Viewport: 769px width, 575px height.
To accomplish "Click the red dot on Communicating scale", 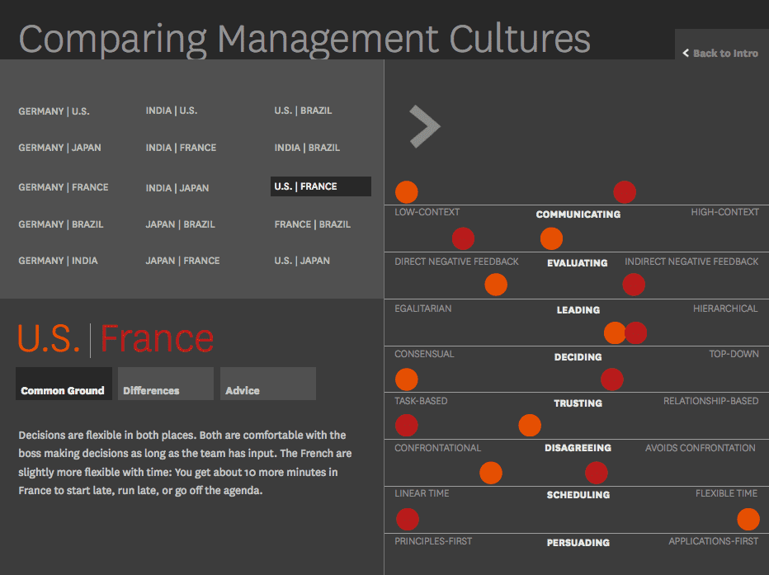I will click(x=625, y=192).
